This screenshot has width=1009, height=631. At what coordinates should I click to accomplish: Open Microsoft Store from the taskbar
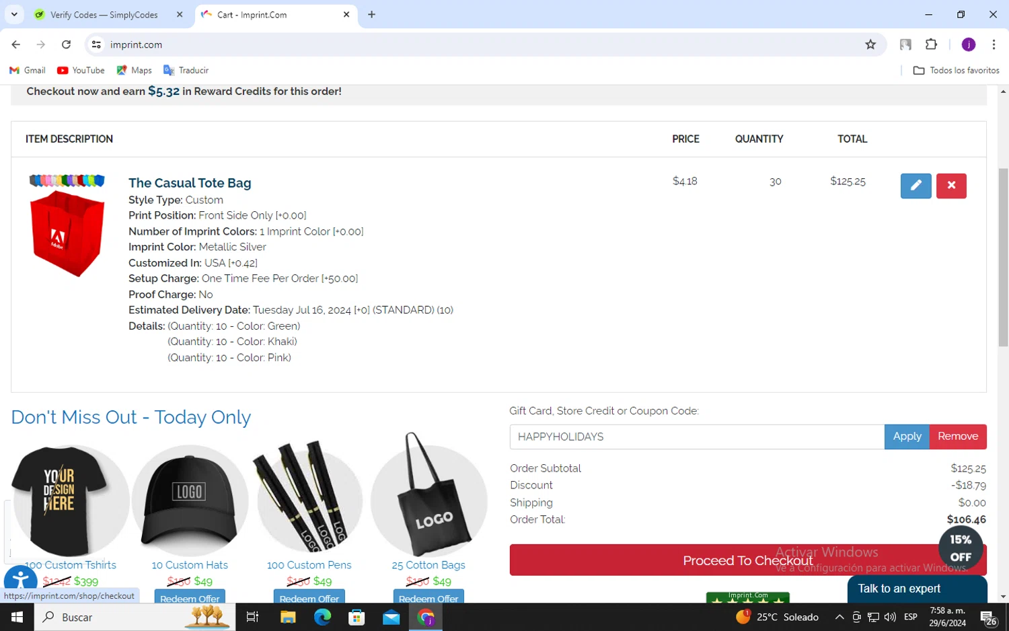click(357, 617)
